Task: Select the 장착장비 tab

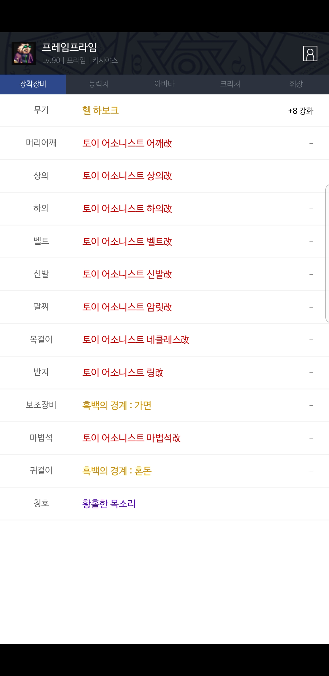Action: 33,84
